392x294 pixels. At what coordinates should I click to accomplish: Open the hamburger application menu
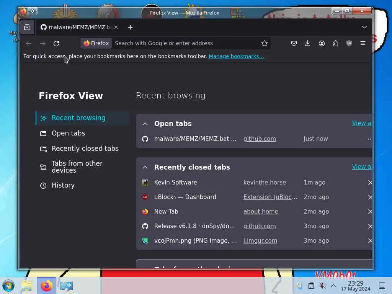pyautogui.click(x=363, y=44)
